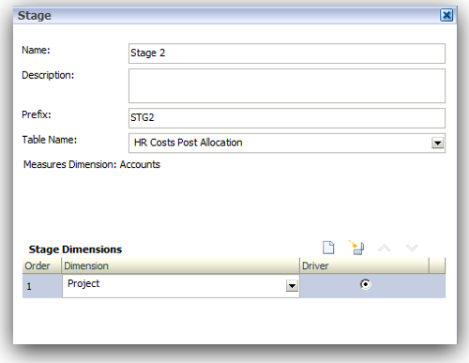This screenshot has width=469, height=363.
Task: Click the Measures Dimension: Accounts text
Action: click(x=92, y=164)
